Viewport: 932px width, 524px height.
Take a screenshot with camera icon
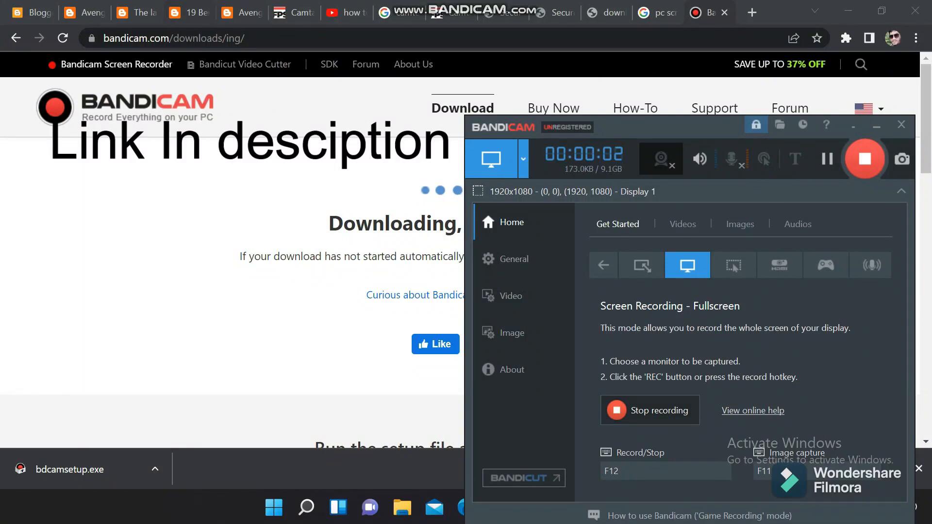point(902,159)
